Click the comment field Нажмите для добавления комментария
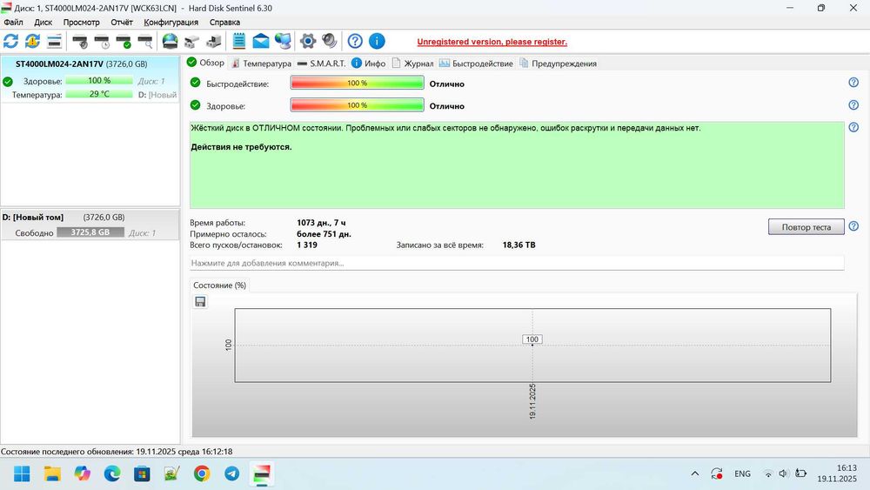The height and width of the screenshot is (490, 870). point(517,263)
